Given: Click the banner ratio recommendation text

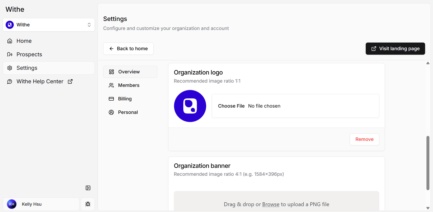Looking at the screenshot, I should point(229,174).
